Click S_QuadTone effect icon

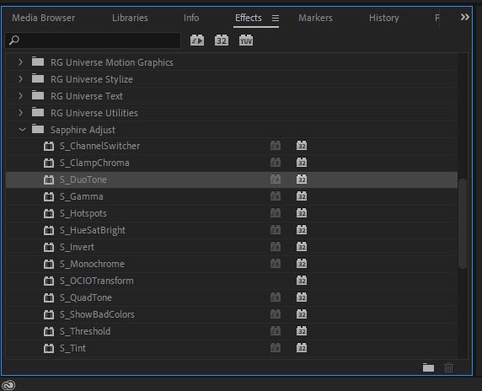coord(49,297)
